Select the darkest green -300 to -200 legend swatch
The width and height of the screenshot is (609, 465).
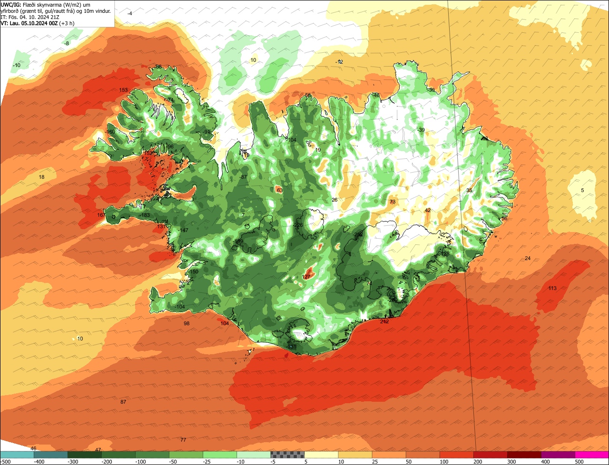[x=85, y=455]
